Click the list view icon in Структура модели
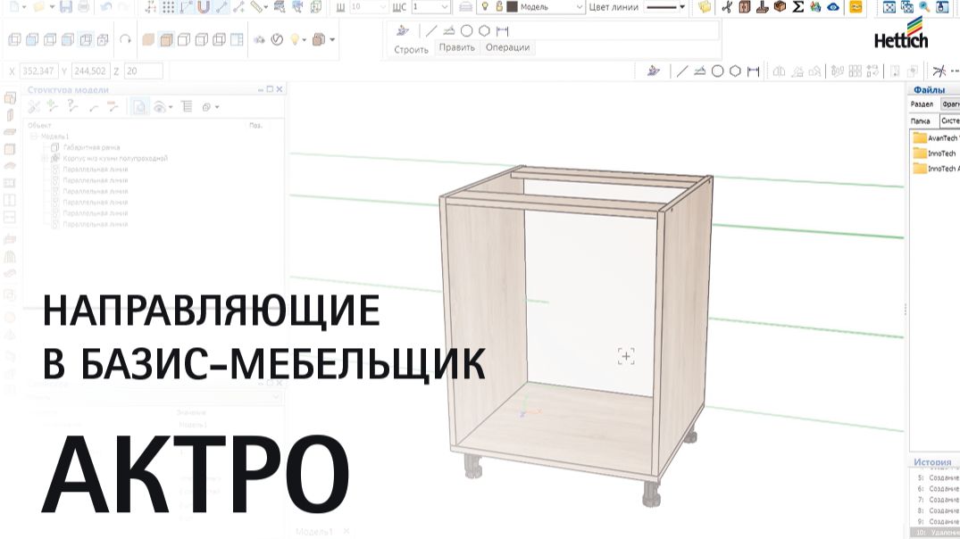This screenshot has width=960, height=539. pos(187,107)
